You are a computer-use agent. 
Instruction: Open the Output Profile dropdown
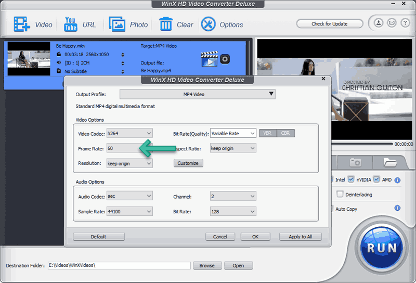198,94
